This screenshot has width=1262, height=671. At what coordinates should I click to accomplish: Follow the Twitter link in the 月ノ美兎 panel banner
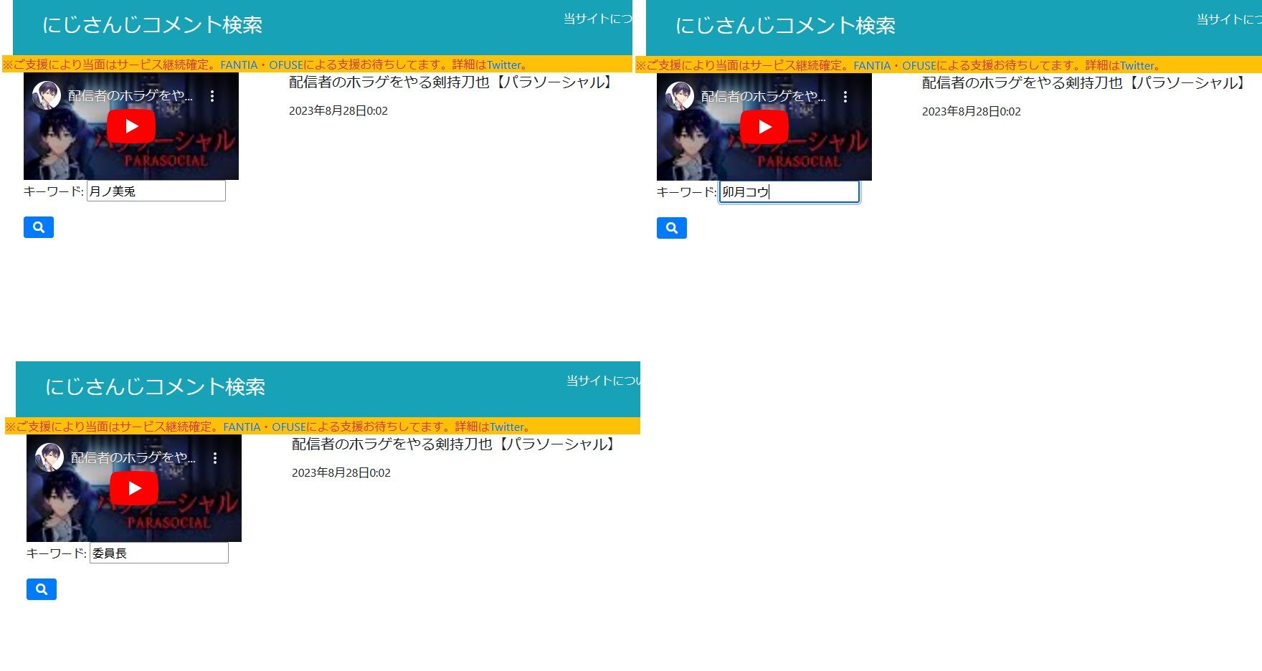point(504,65)
